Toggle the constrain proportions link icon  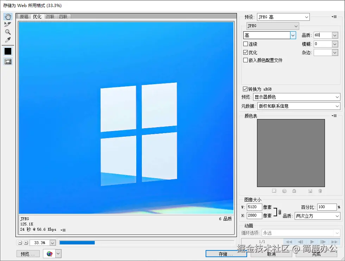(280, 212)
